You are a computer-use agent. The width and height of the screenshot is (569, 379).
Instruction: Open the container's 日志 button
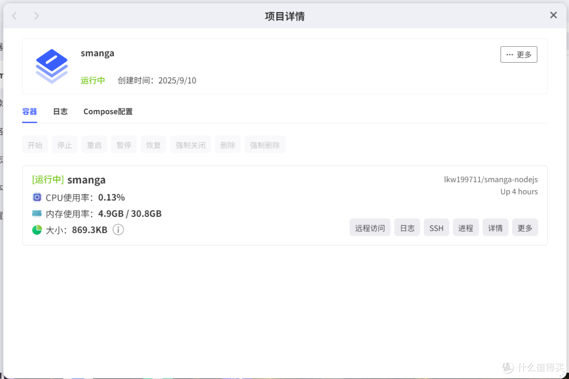407,227
